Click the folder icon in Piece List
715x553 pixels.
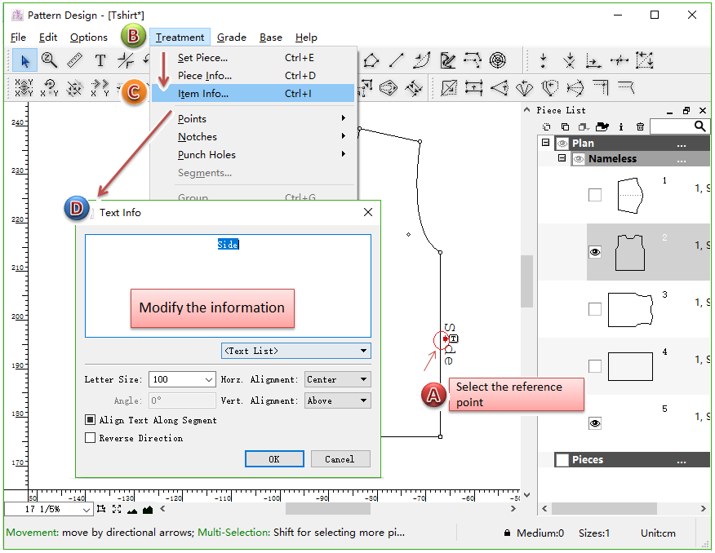coord(602,126)
